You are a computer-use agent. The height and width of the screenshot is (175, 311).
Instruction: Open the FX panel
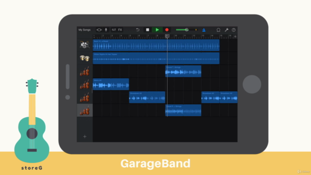(x=120, y=30)
